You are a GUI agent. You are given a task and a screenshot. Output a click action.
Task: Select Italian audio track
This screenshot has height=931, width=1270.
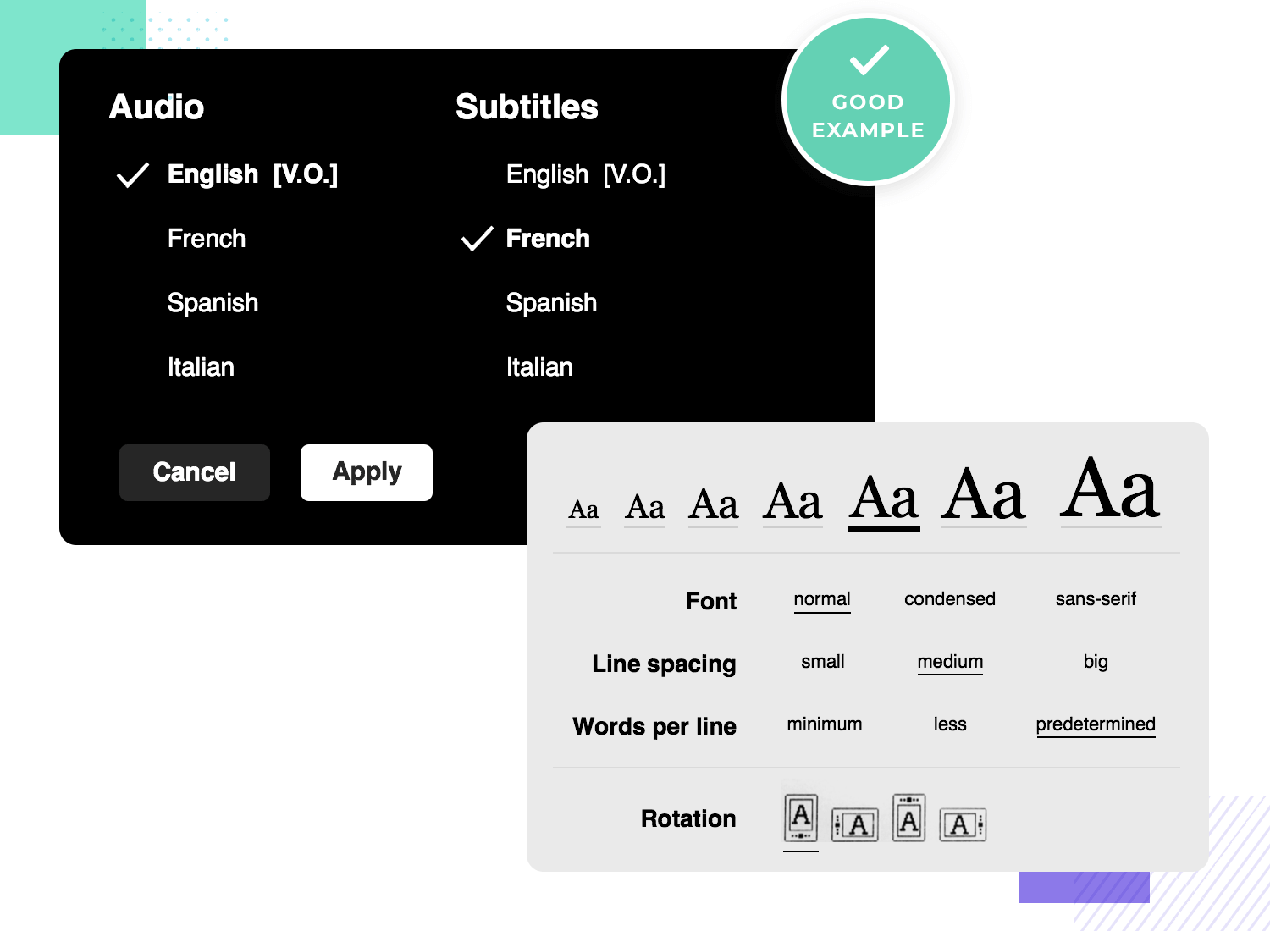coord(201,367)
